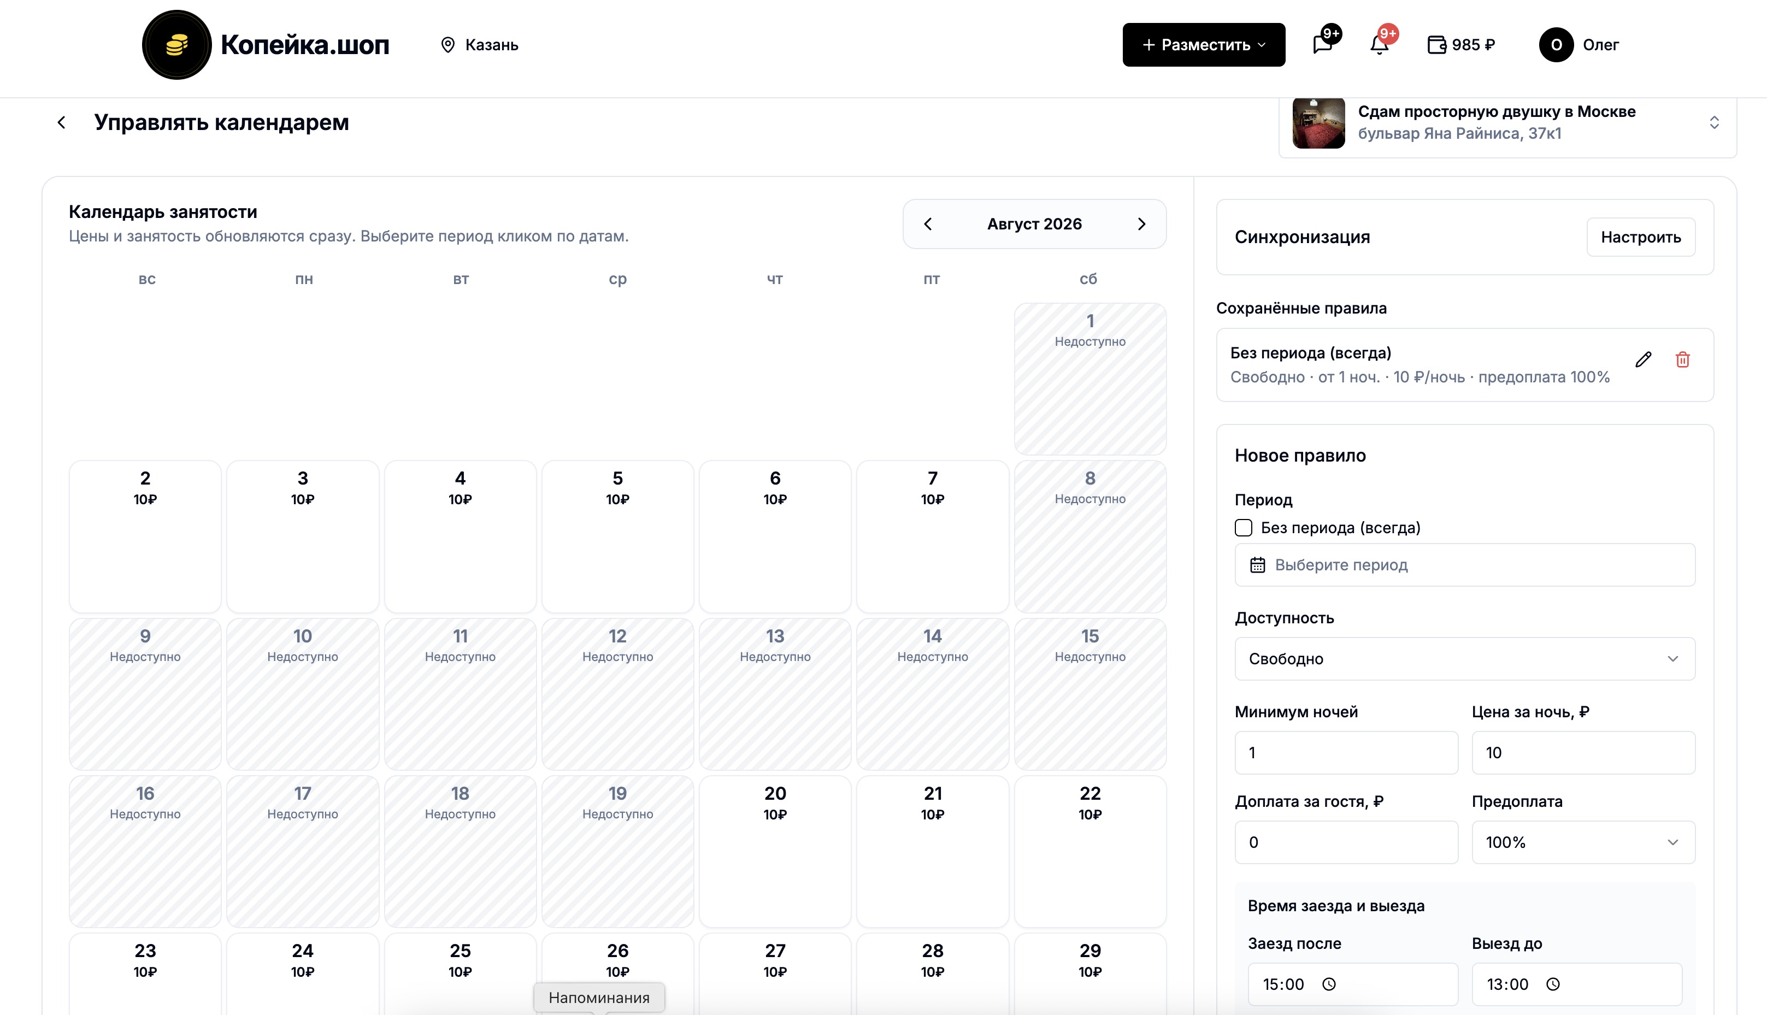Open the notifications bell icon
Screen dimensions: 1767x1015
[1379, 45]
